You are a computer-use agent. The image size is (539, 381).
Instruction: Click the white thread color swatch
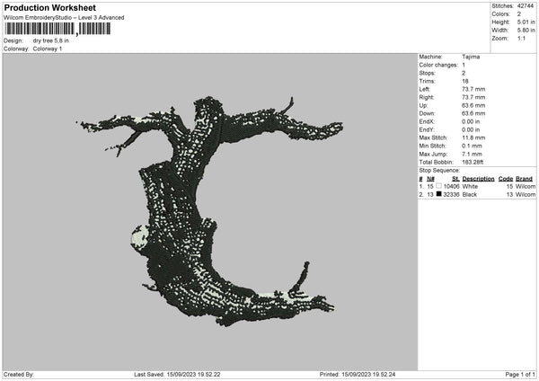438,186
